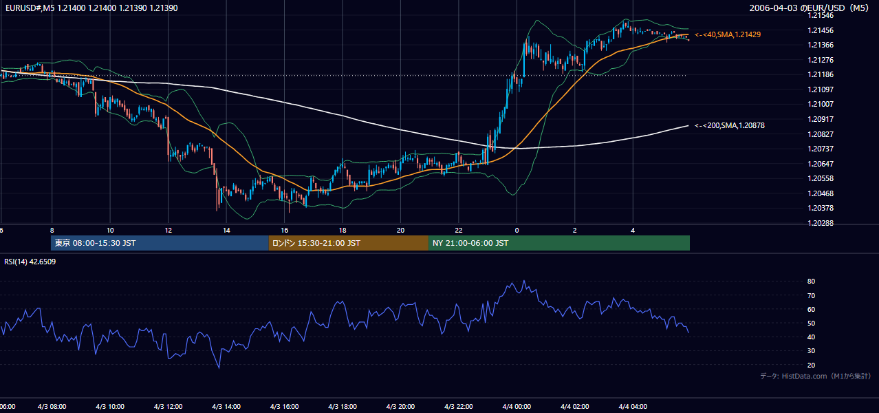Click RSI scale label 20
Viewport: 879px width, 413px height.
click(811, 365)
